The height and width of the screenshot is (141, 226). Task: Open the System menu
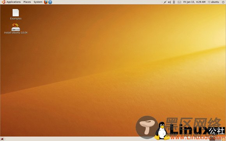[38, 2]
